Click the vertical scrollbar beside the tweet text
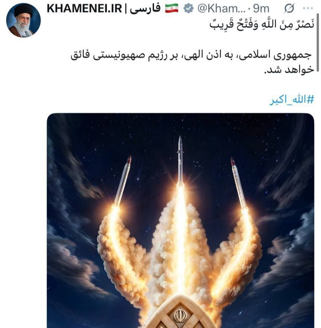Viewport: 321px width, 328px height. 318,43
